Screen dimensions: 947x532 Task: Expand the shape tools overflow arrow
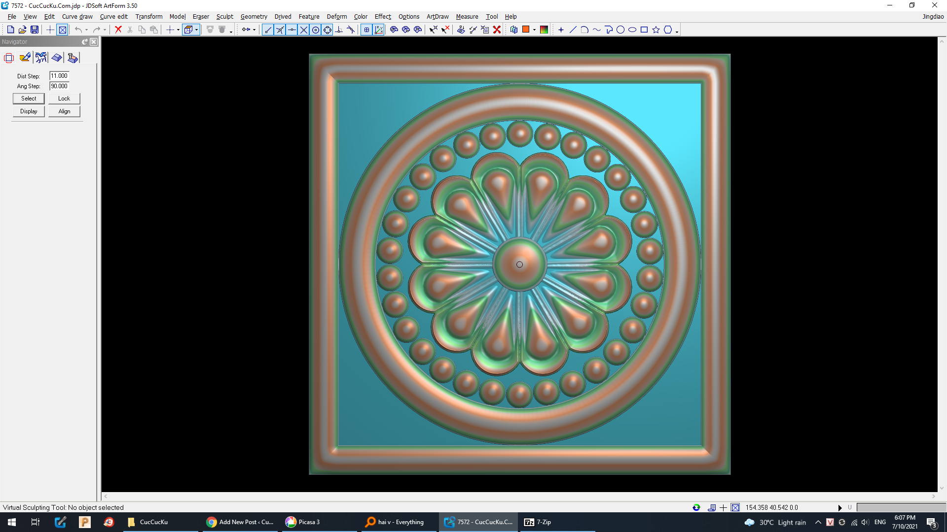pyautogui.click(x=677, y=31)
